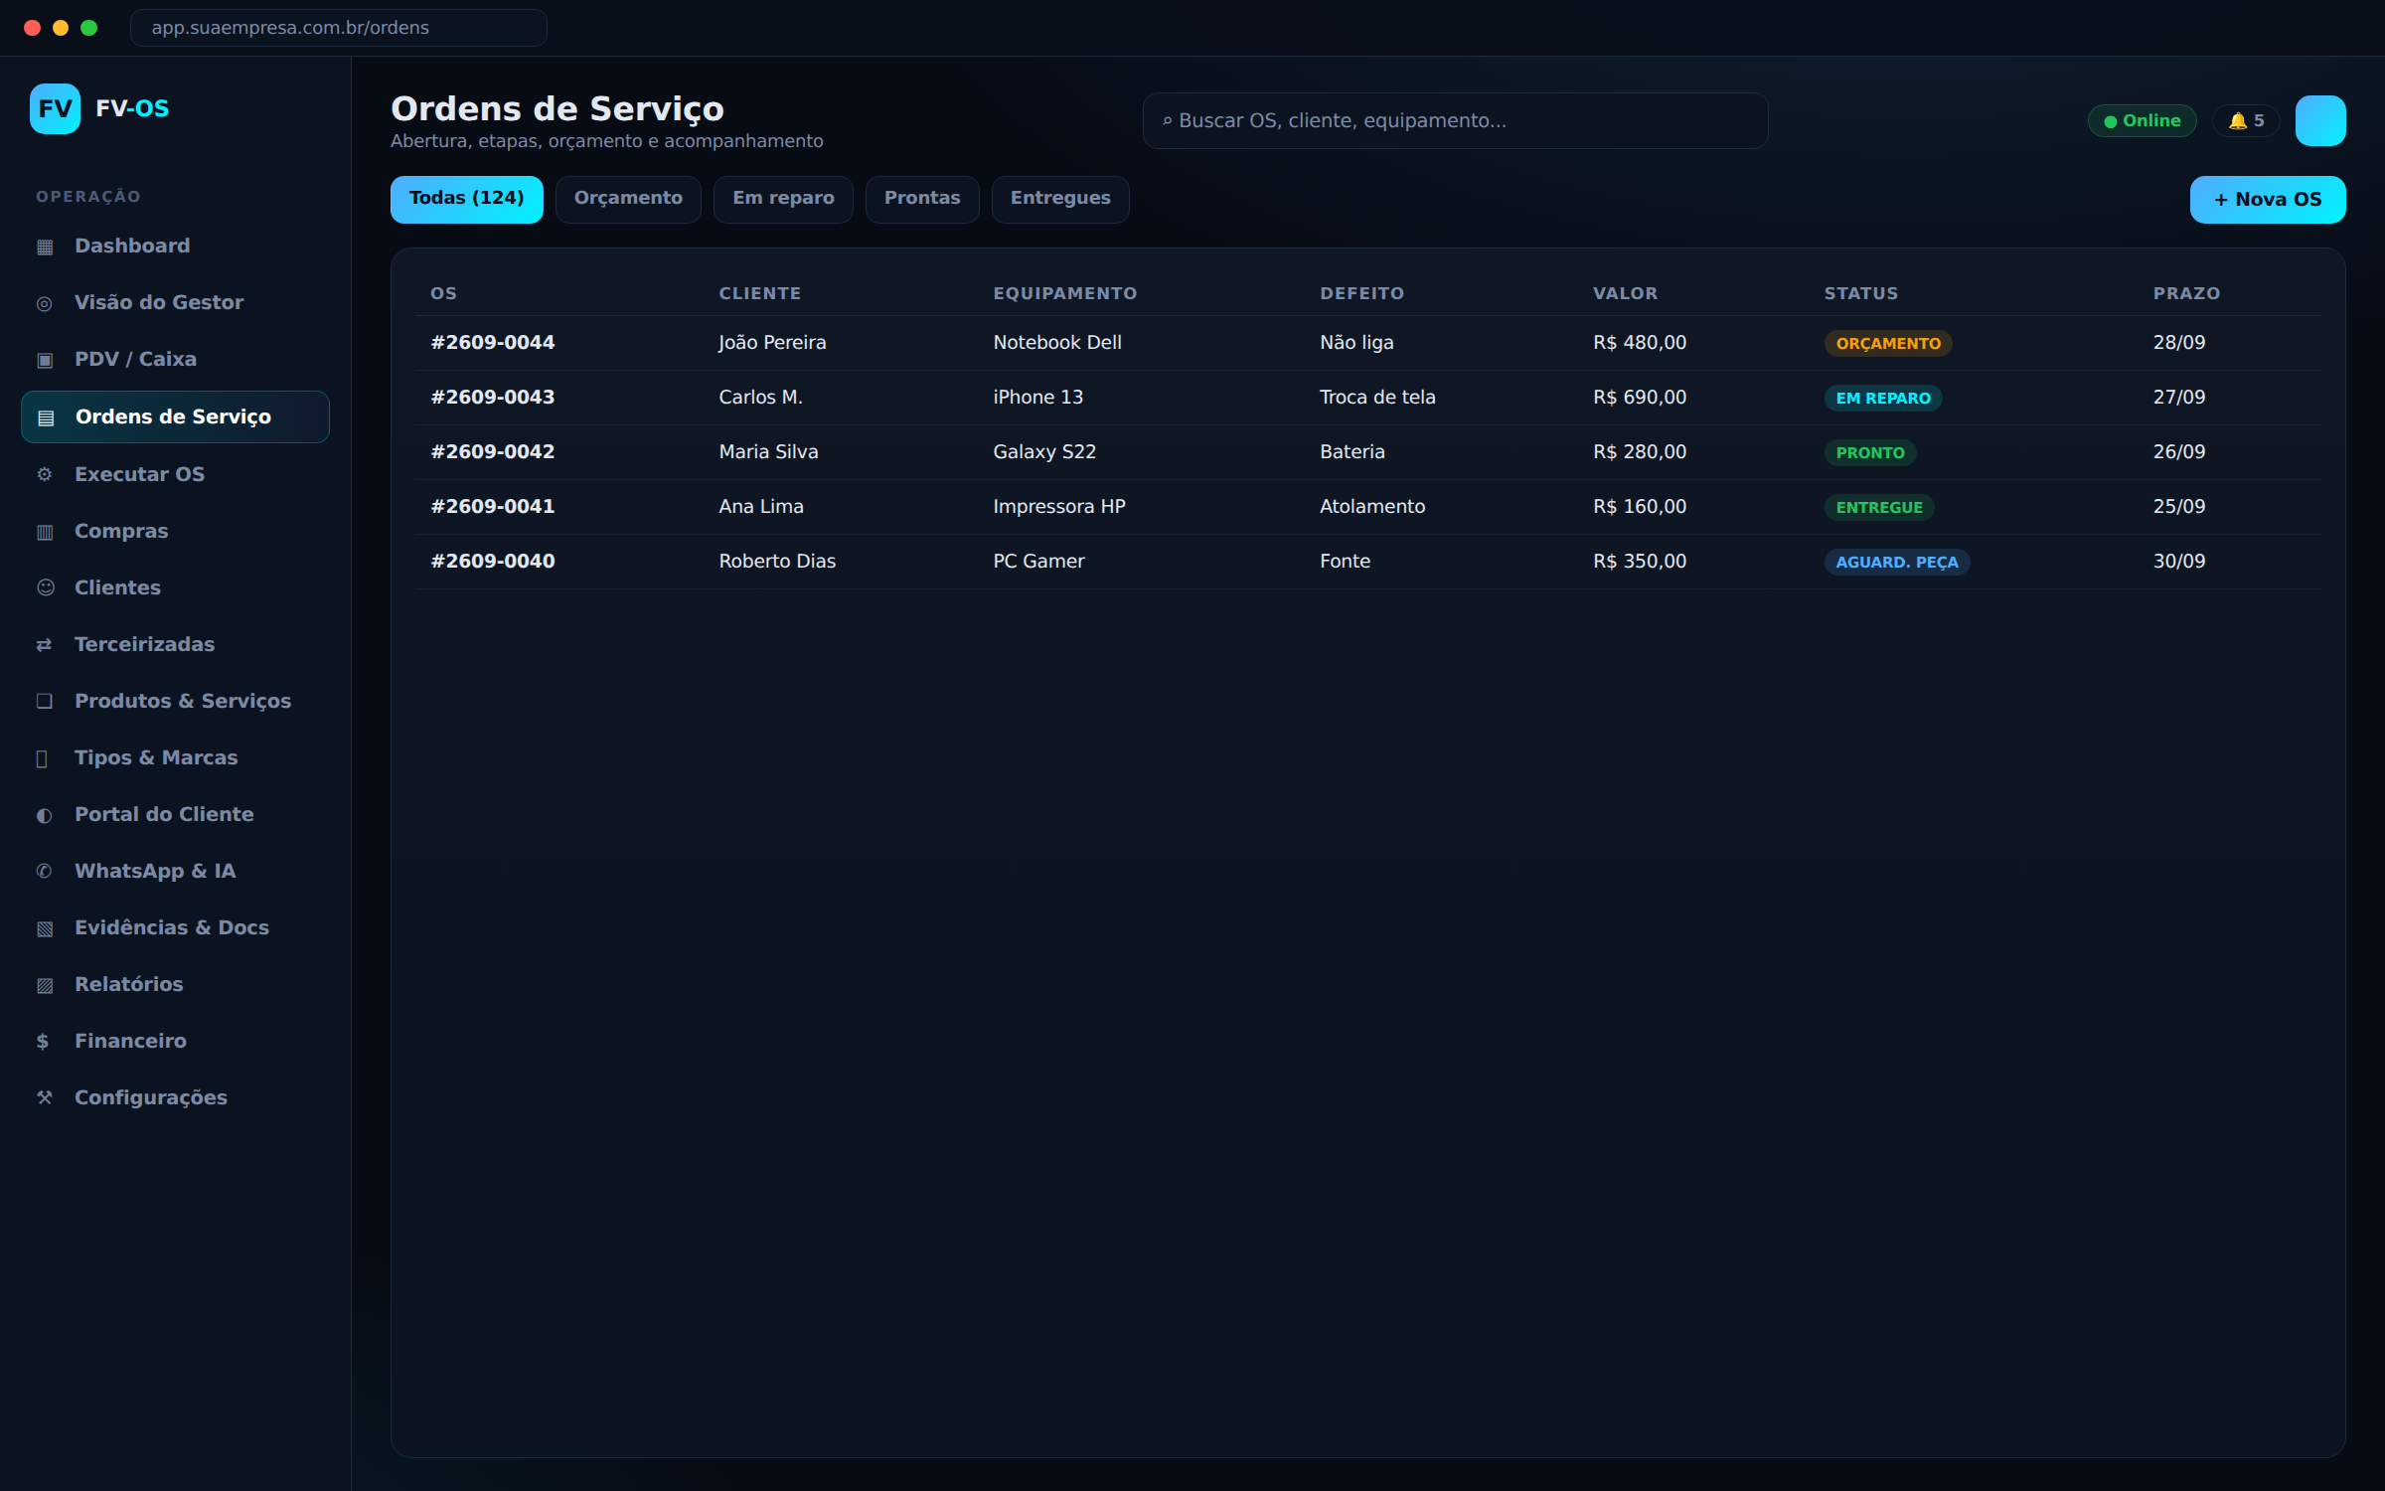The width and height of the screenshot is (2385, 1491).
Task: Create a new order with Nova OS
Action: coord(2268,200)
